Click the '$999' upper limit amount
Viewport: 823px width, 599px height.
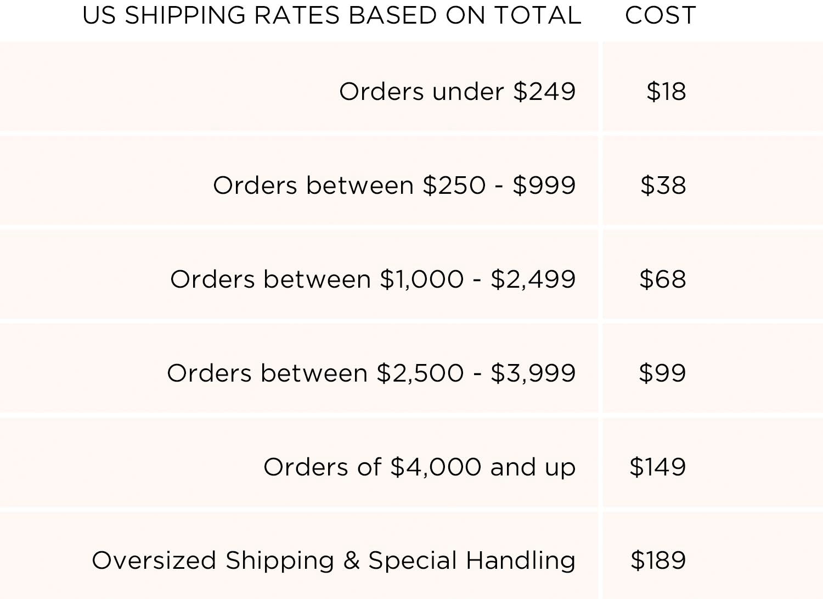click(544, 185)
